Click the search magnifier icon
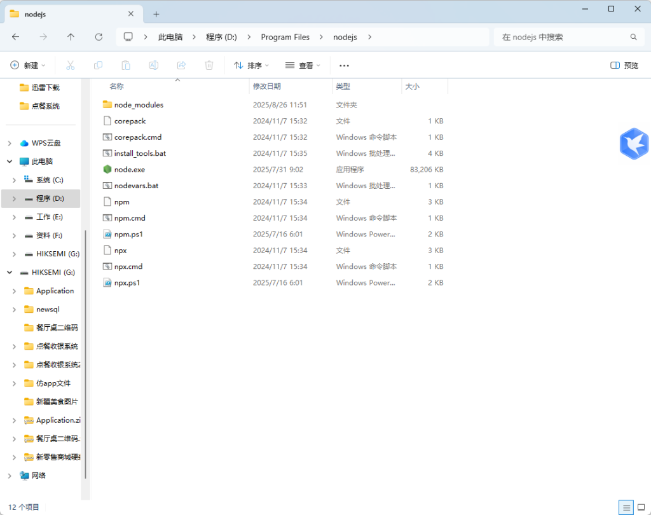 click(x=634, y=37)
